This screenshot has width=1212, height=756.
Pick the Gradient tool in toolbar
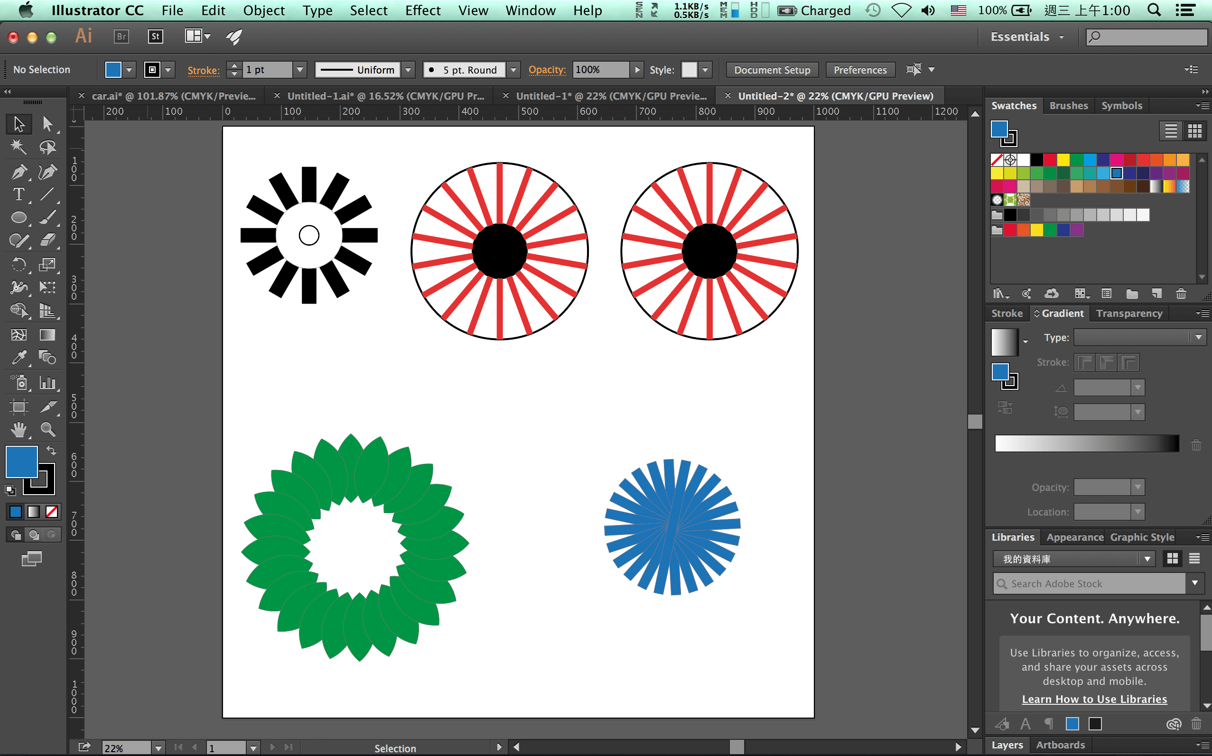pos(47,334)
